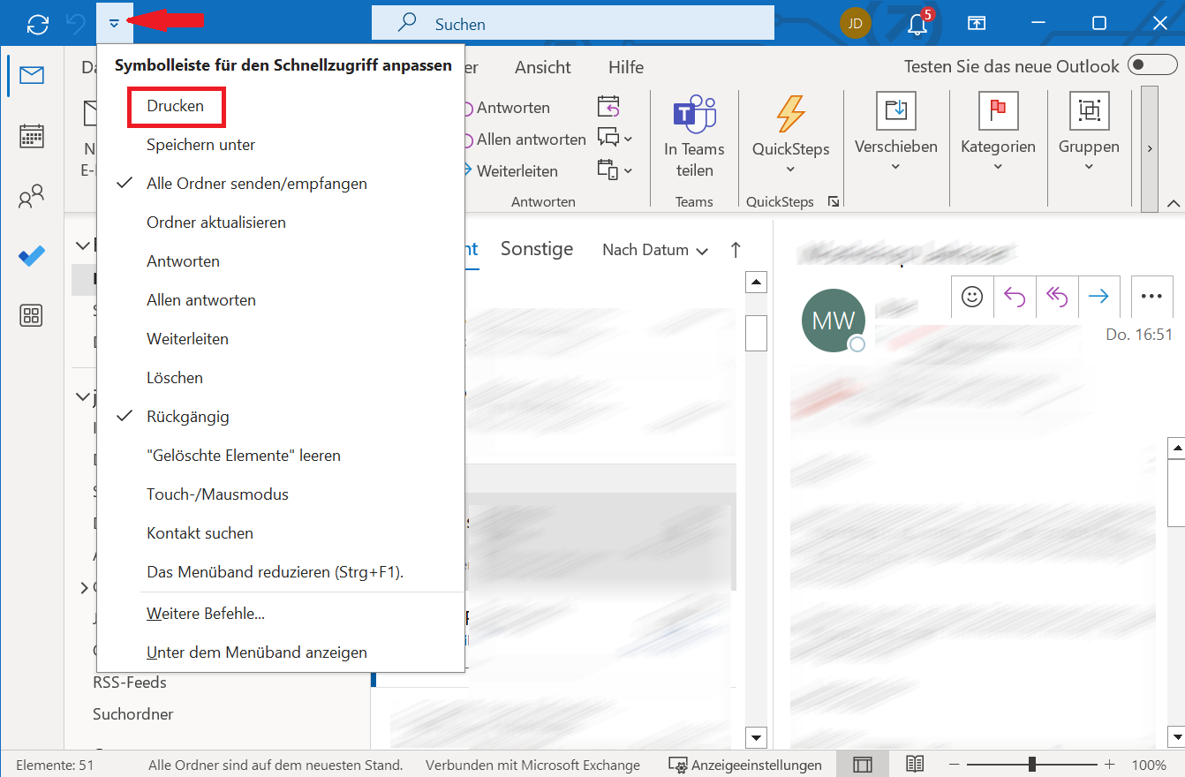Expand the QuickSteps dialog launcher
Screen dimensions: 1185x777
tap(833, 202)
